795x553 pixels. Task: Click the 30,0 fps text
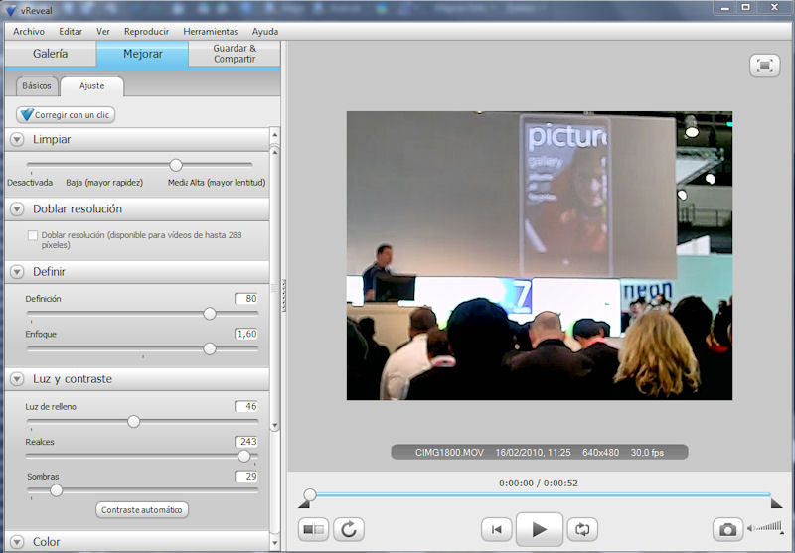click(x=647, y=452)
